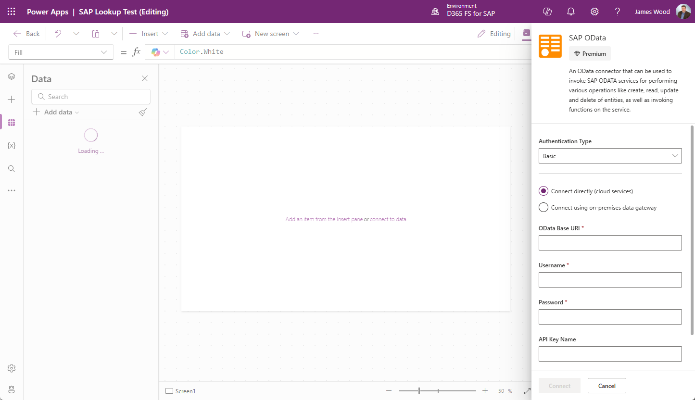Image resolution: width=695 pixels, height=400 pixels.
Task: Open the Copilot icon in the header
Action: 547,12
